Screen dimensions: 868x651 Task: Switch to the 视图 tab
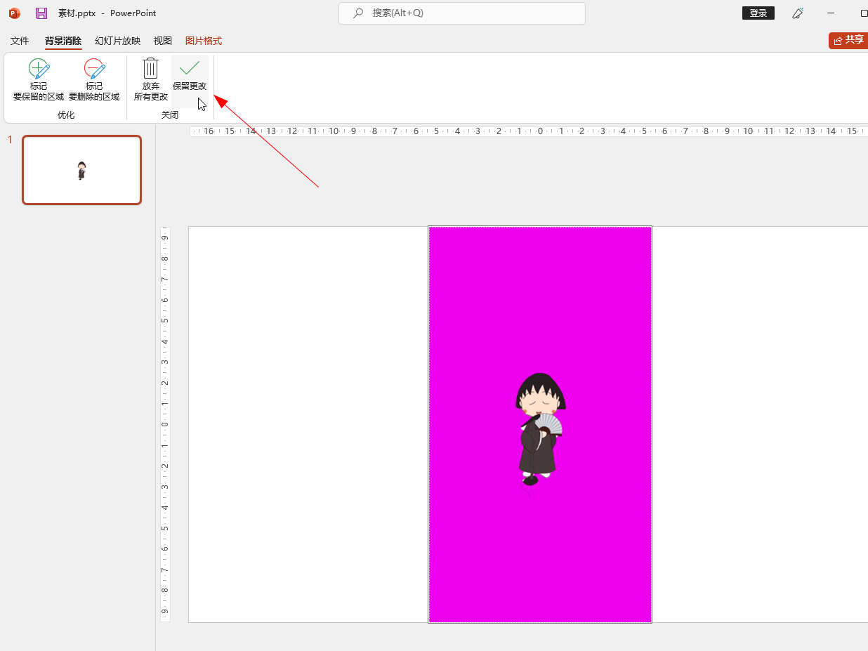[163, 41]
